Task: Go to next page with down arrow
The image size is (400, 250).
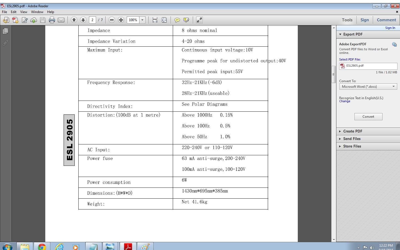Action: pos(83,20)
